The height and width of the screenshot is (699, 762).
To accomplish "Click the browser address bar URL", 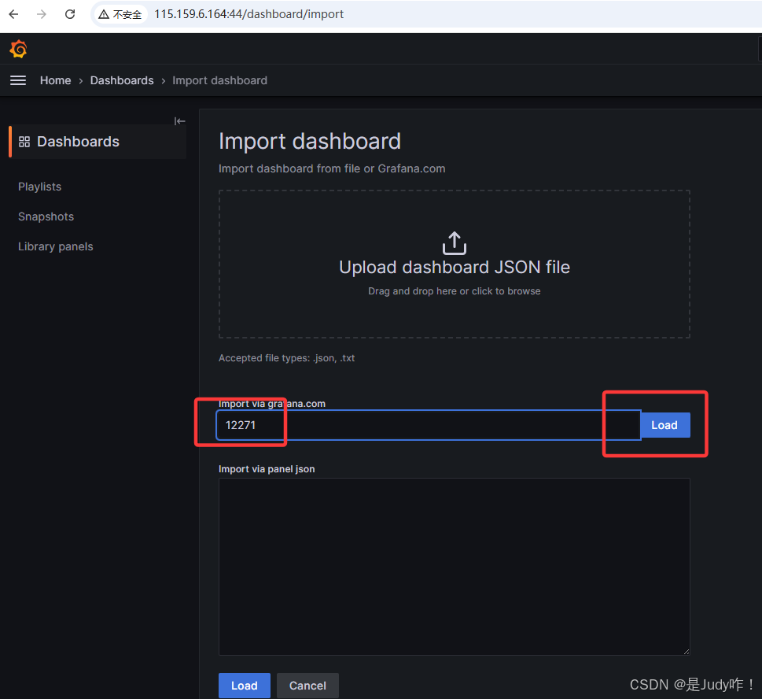I will [248, 14].
